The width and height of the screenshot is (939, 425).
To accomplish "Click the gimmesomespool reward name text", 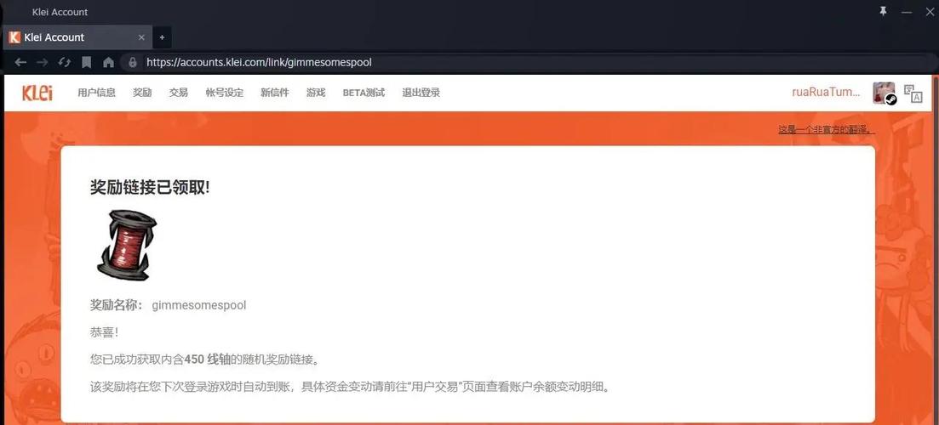I will 199,305.
